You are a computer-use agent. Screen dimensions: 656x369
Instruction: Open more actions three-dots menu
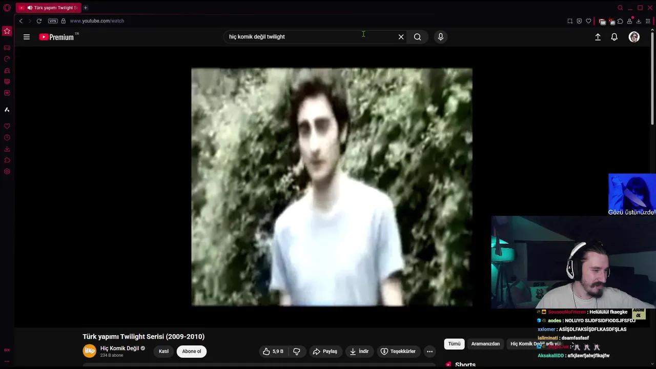tap(429, 352)
